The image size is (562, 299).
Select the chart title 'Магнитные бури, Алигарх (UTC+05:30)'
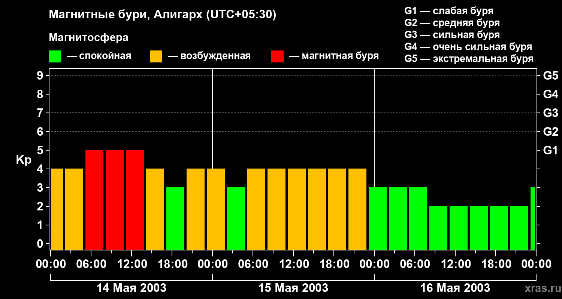click(163, 15)
